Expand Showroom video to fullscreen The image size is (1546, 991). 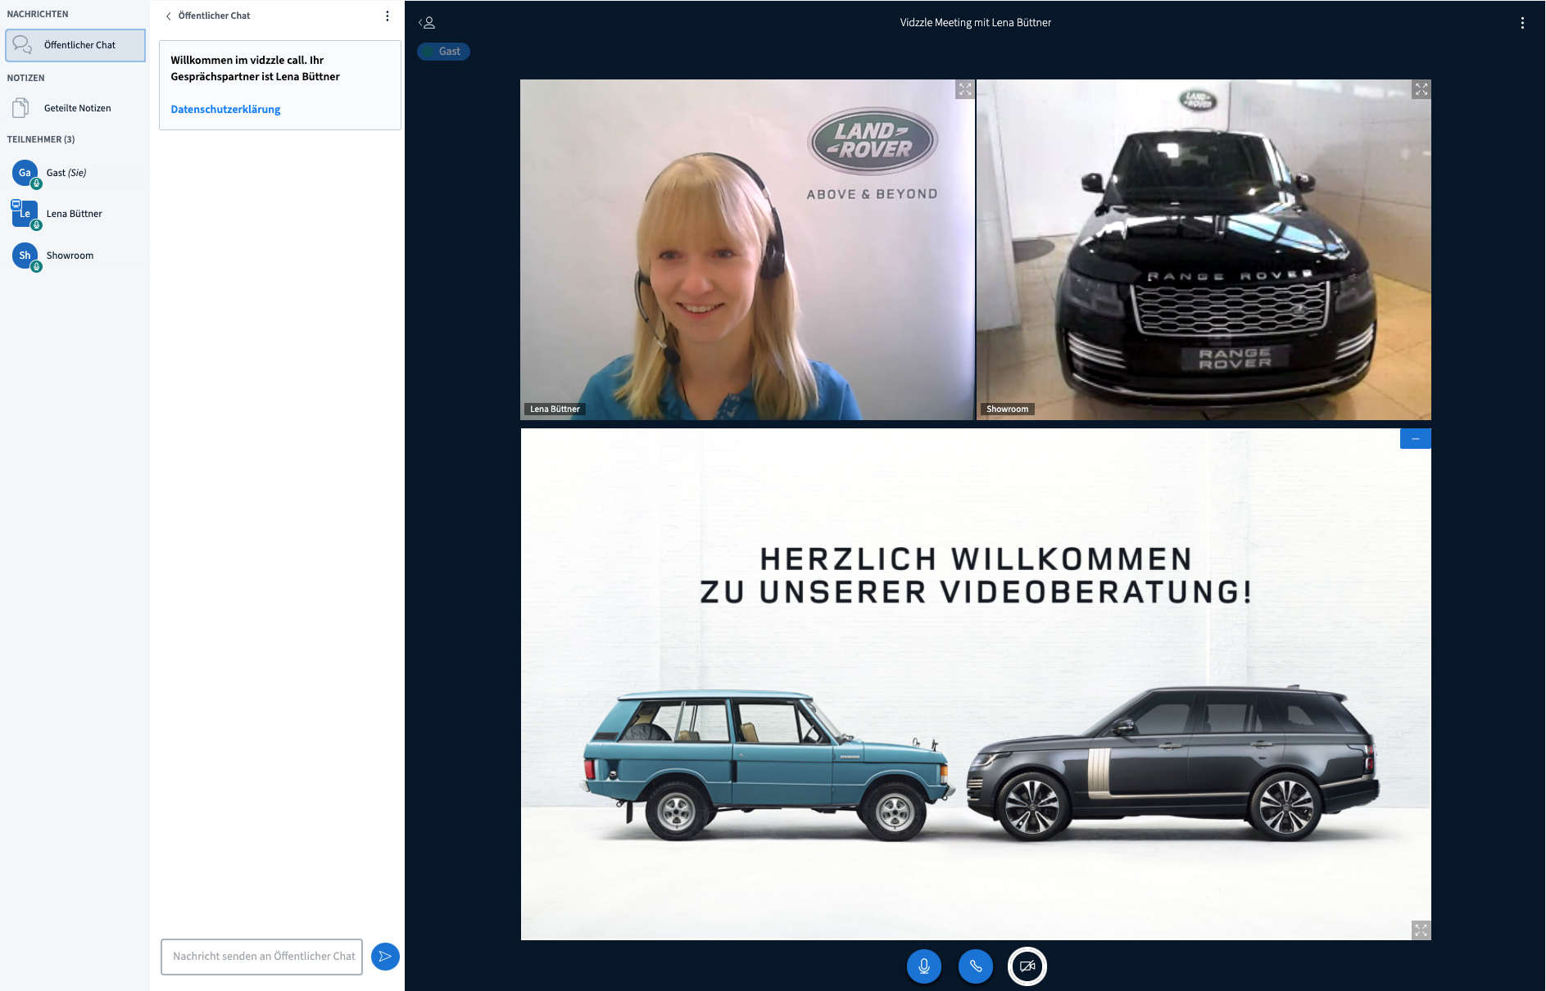coord(1421,89)
